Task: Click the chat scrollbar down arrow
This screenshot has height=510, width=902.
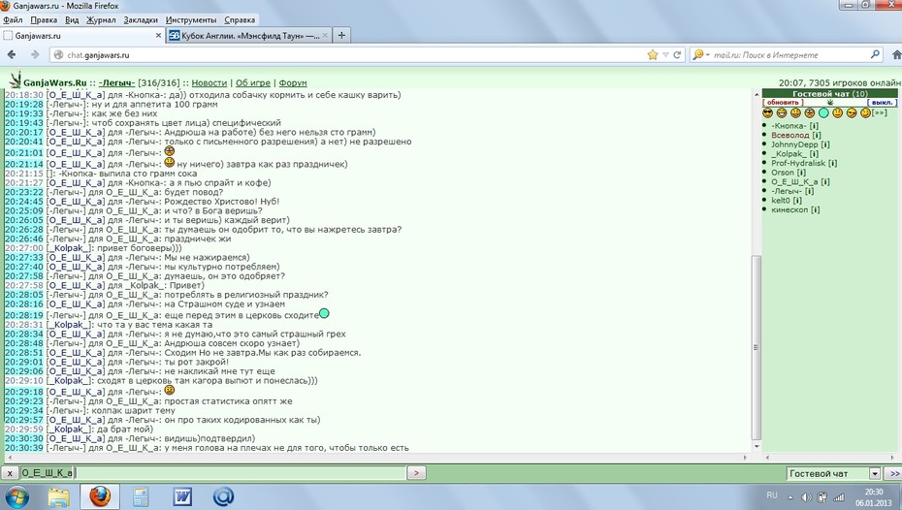Action: pyautogui.click(x=757, y=447)
